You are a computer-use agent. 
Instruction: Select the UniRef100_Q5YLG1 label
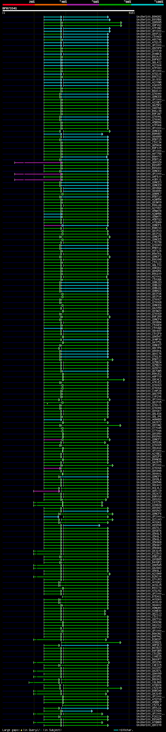[149, 708]
